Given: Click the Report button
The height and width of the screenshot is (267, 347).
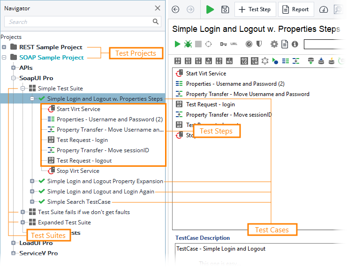Looking at the screenshot, I should [x=296, y=9].
